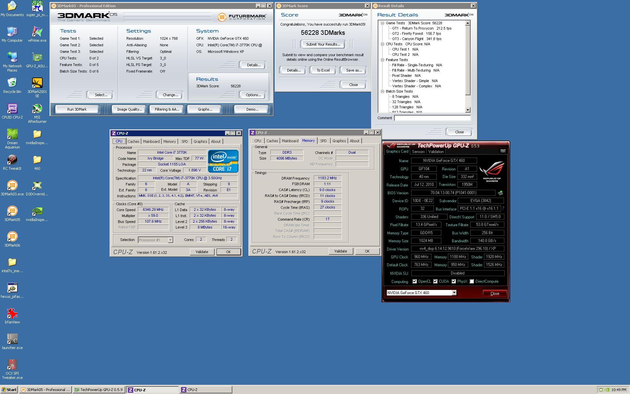Click To Excel button in Score window
Viewport: 630px width, 394px height.
click(323, 70)
